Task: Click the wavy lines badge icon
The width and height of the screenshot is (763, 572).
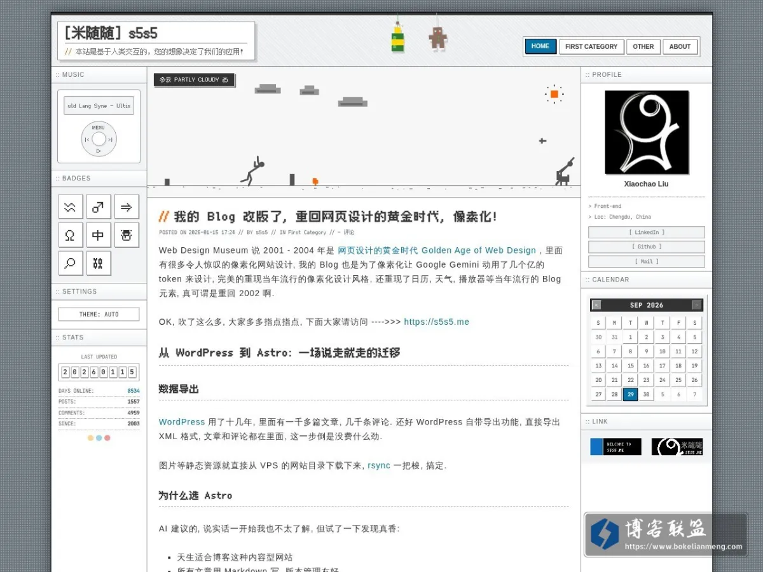Action: point(71,207)
